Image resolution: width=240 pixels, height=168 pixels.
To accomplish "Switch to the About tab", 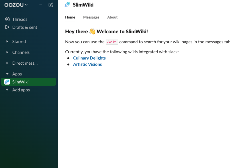I will (112, 17).
